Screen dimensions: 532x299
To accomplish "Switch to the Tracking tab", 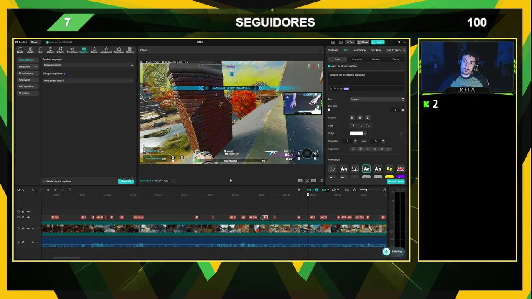I will 376,50.
